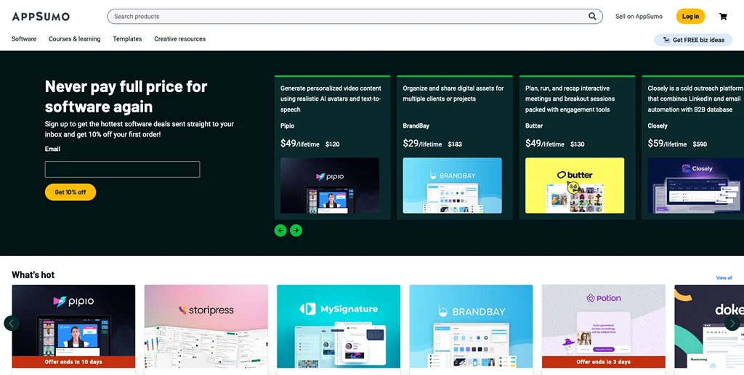
Task: Click the Pipio deal name text
Action: click(x=287, y=126)
